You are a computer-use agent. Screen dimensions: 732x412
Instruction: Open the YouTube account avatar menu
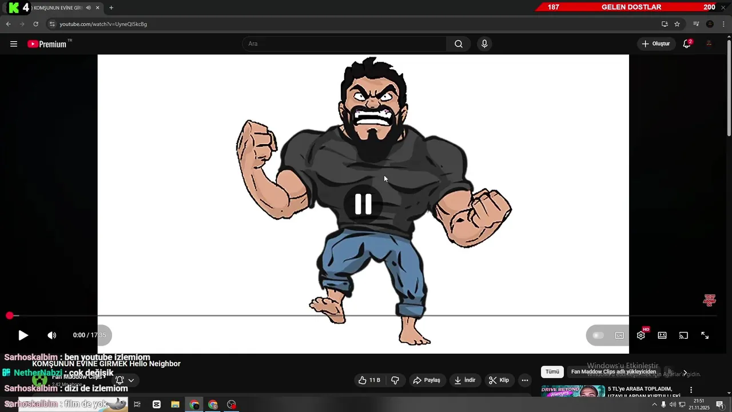(x=709, y=44)
